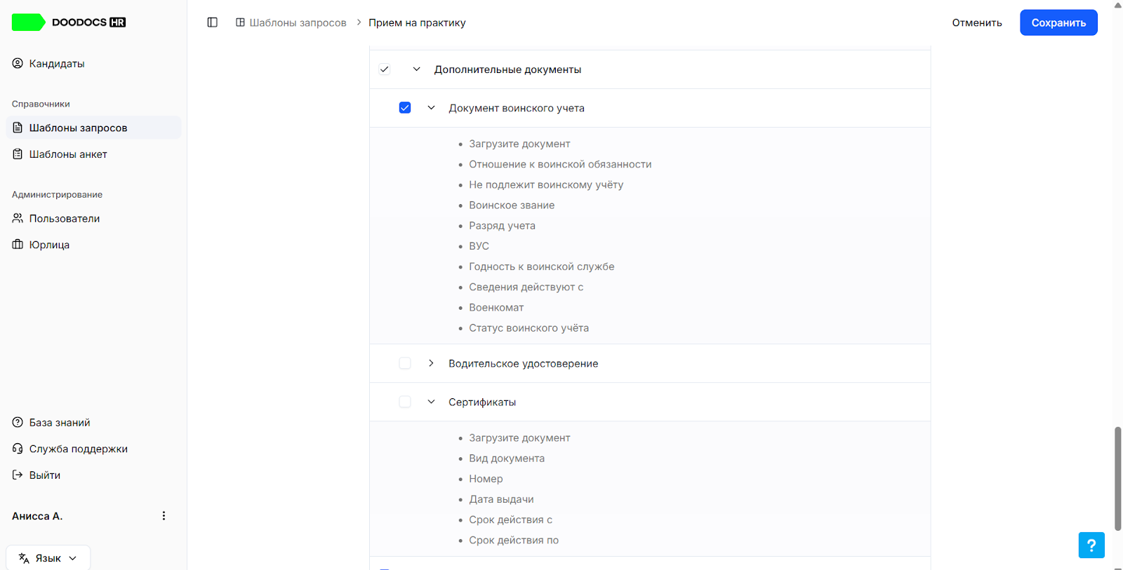Check the Сертификаты checkbox

tap(405, 402)
